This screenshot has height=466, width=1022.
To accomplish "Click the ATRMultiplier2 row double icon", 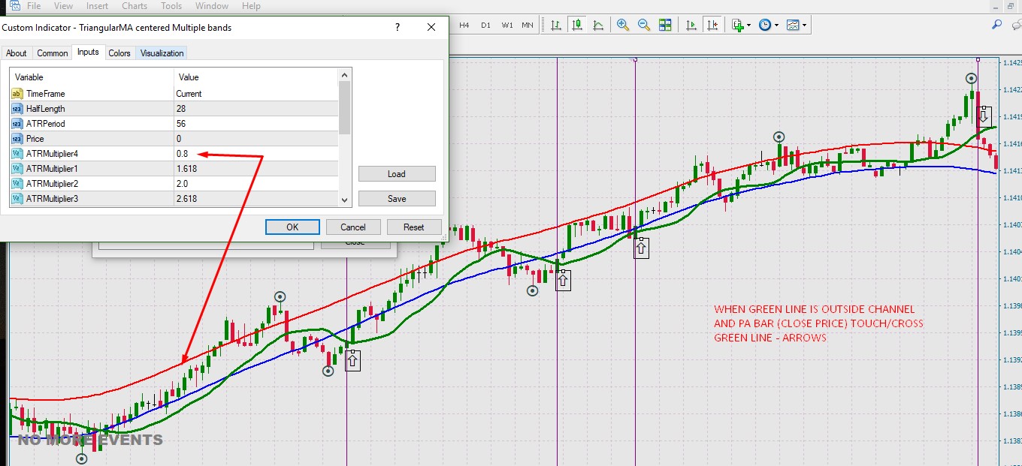I will [x=17, y=184].
